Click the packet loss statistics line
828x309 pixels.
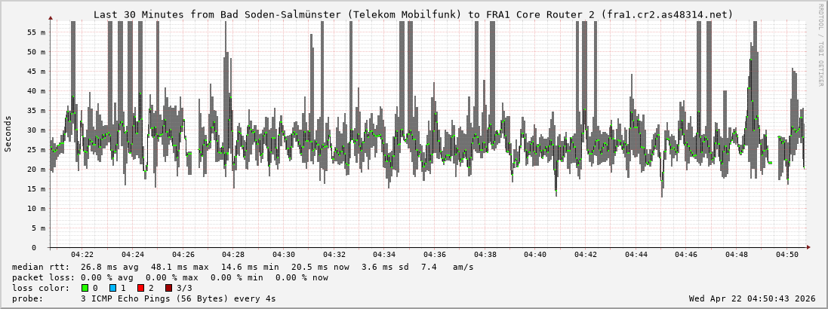pyautogui.click(x=171, y=277)
